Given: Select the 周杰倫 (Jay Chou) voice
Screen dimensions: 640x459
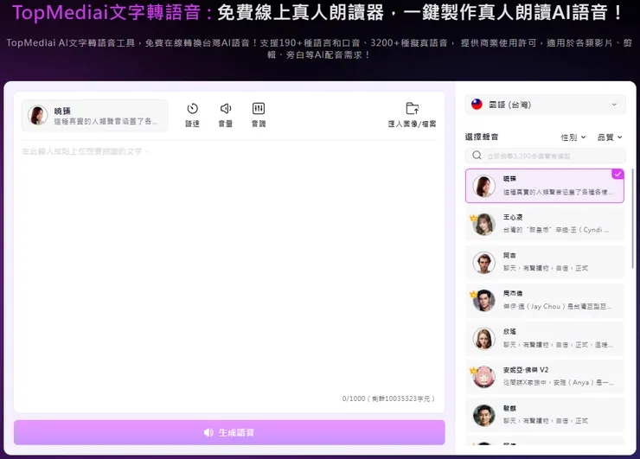Looking at the screenshot, I should [x=545, y=300].
